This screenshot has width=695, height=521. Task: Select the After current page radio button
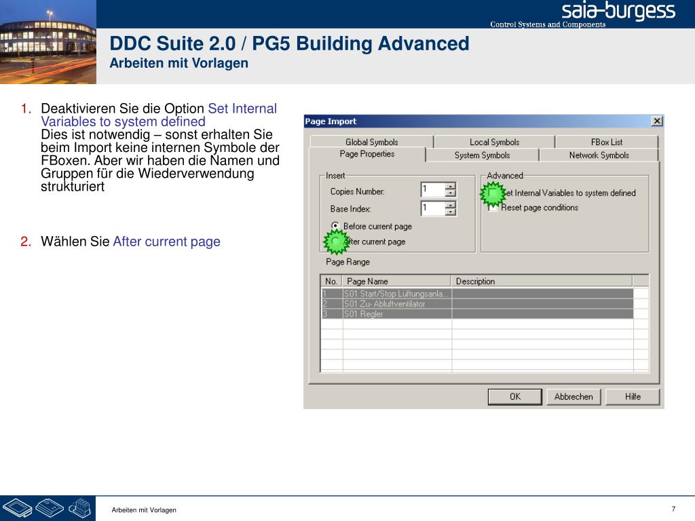coord(335,242)
